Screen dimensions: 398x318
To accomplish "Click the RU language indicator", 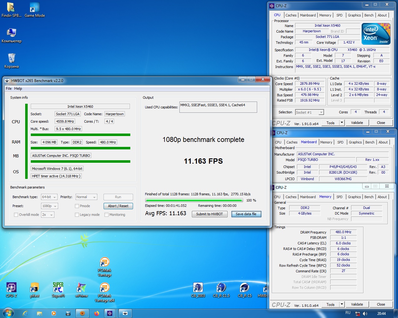I will [x=348, y=313].
